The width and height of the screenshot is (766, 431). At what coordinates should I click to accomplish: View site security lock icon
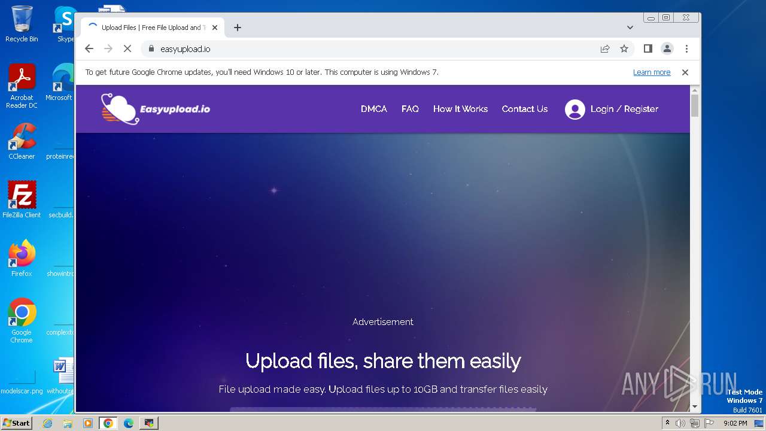point(151,48)
